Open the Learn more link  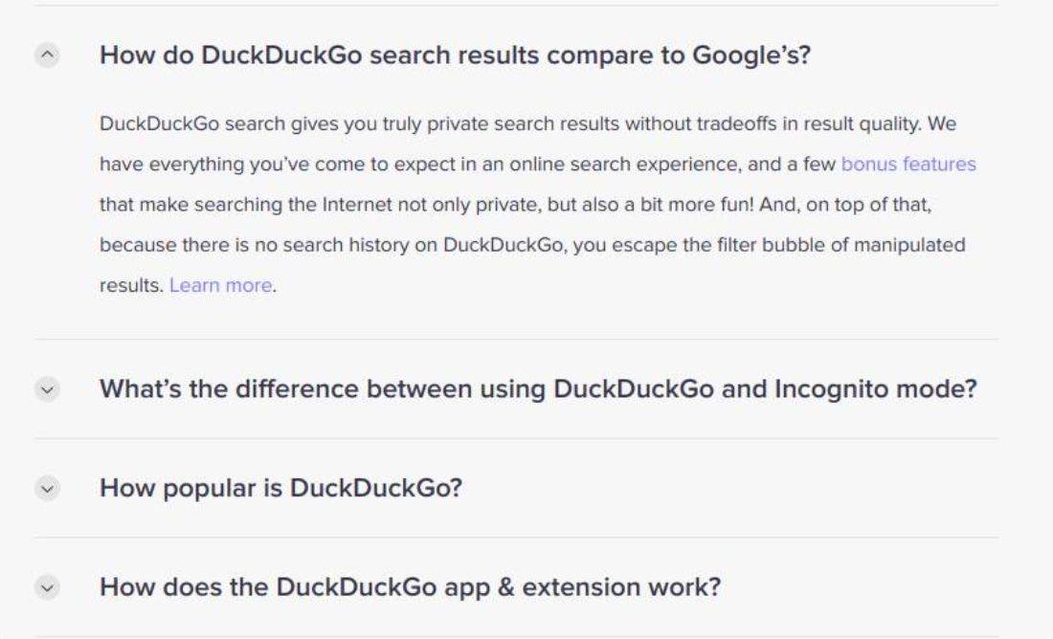pyautogui.click(x=220, y=285)
